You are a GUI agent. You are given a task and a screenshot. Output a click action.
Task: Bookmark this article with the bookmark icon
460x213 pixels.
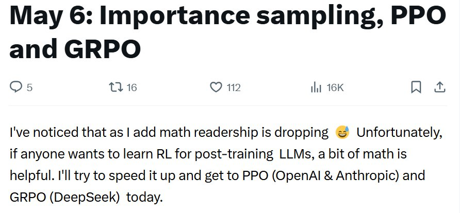pos(416,87)
